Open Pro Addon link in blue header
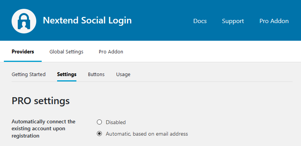 [274, 21]
